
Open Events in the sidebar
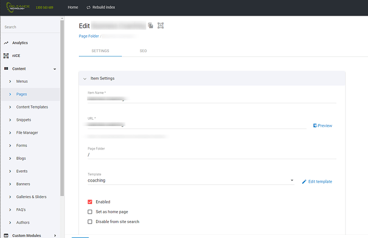click(22, 171)
